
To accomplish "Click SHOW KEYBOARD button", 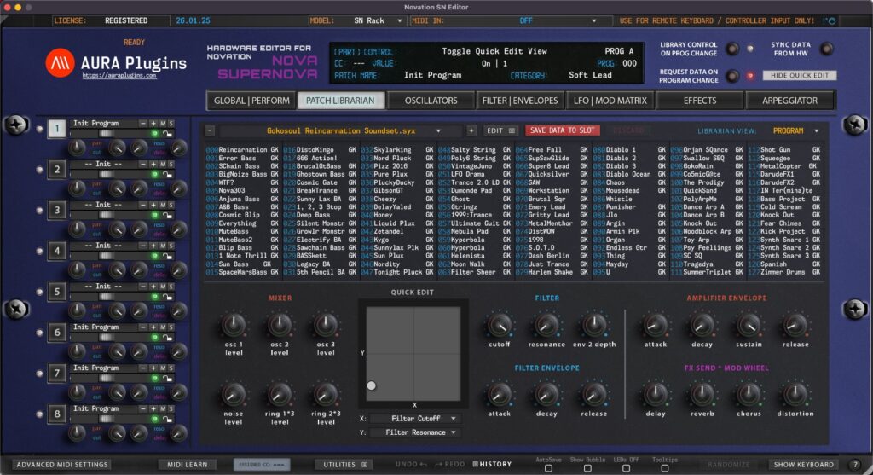I will [803, 465].
